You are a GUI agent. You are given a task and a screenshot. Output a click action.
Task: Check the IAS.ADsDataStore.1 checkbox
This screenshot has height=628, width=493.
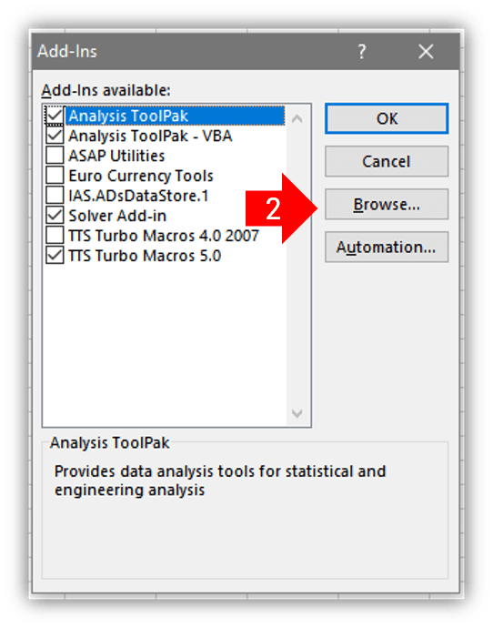click(55, 196)
